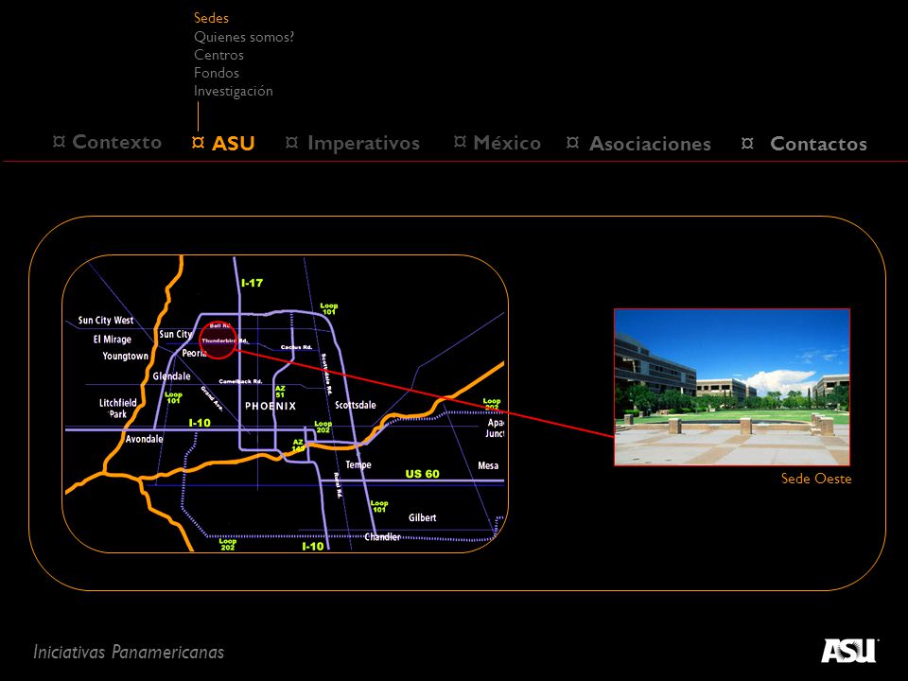Click the Gilbert label on the map
908x681 pixels.
(422, 517)
